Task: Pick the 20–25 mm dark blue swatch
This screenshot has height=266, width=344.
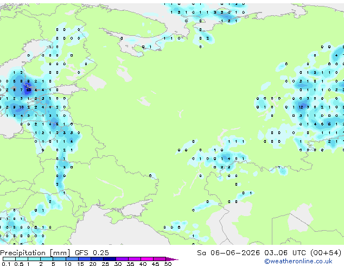Action: [97, 259]
